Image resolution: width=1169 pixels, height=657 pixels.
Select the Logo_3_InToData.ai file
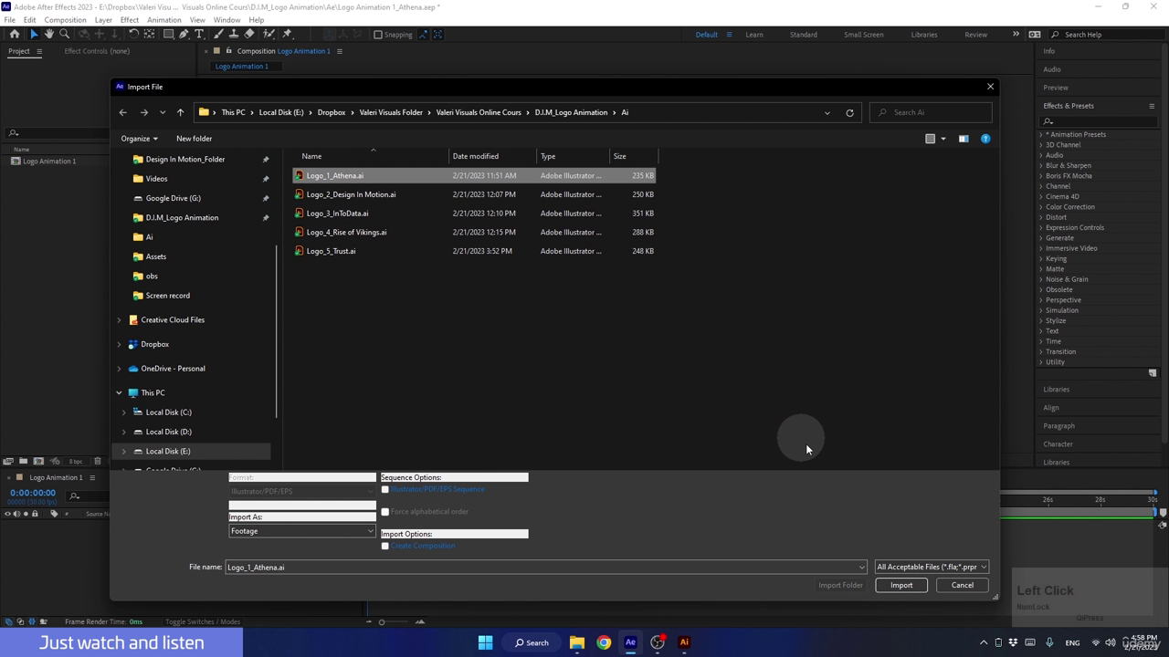tap(337, 214)
